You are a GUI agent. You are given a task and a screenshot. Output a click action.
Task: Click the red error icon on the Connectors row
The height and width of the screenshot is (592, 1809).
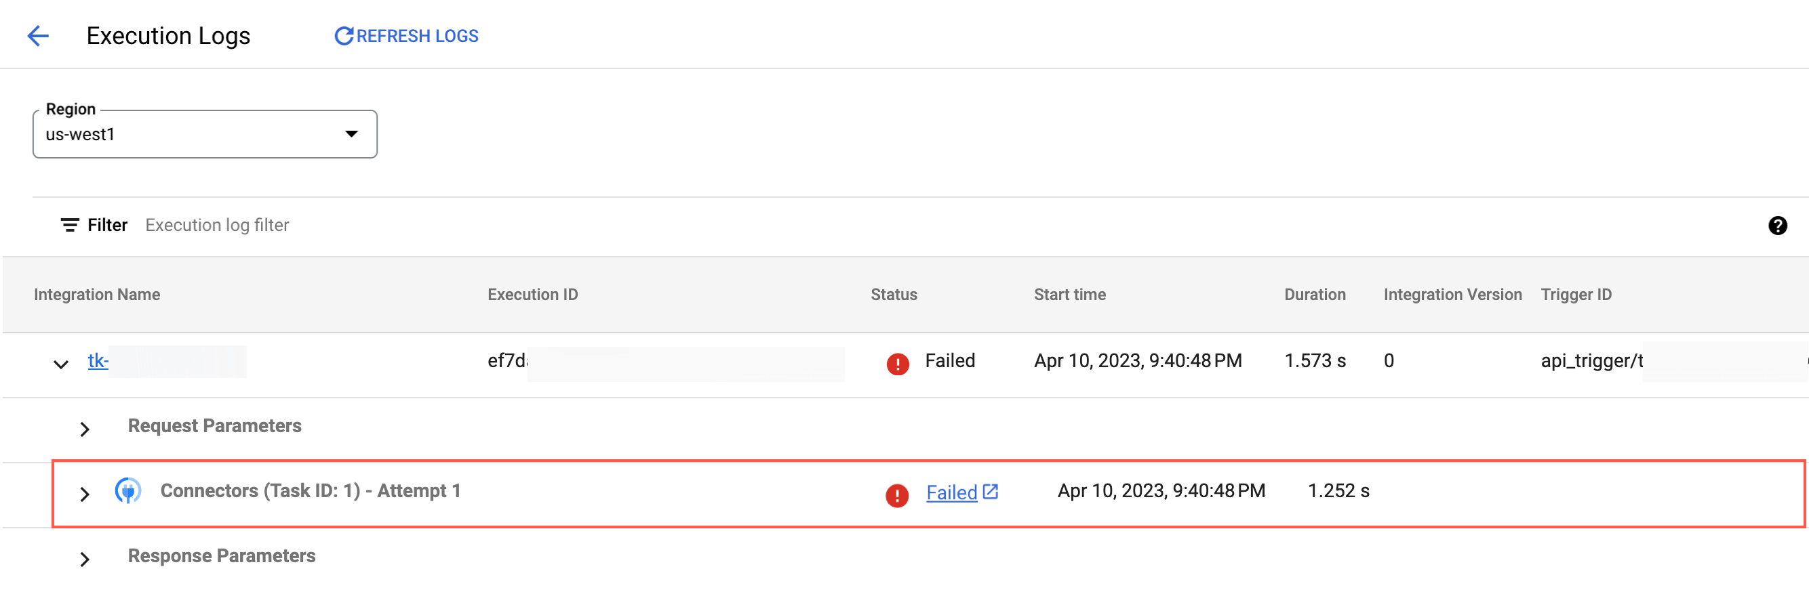[x=897, y=494]
